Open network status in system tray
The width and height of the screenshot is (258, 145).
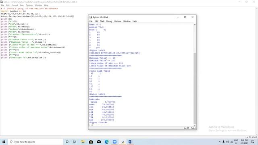(231, 142)
